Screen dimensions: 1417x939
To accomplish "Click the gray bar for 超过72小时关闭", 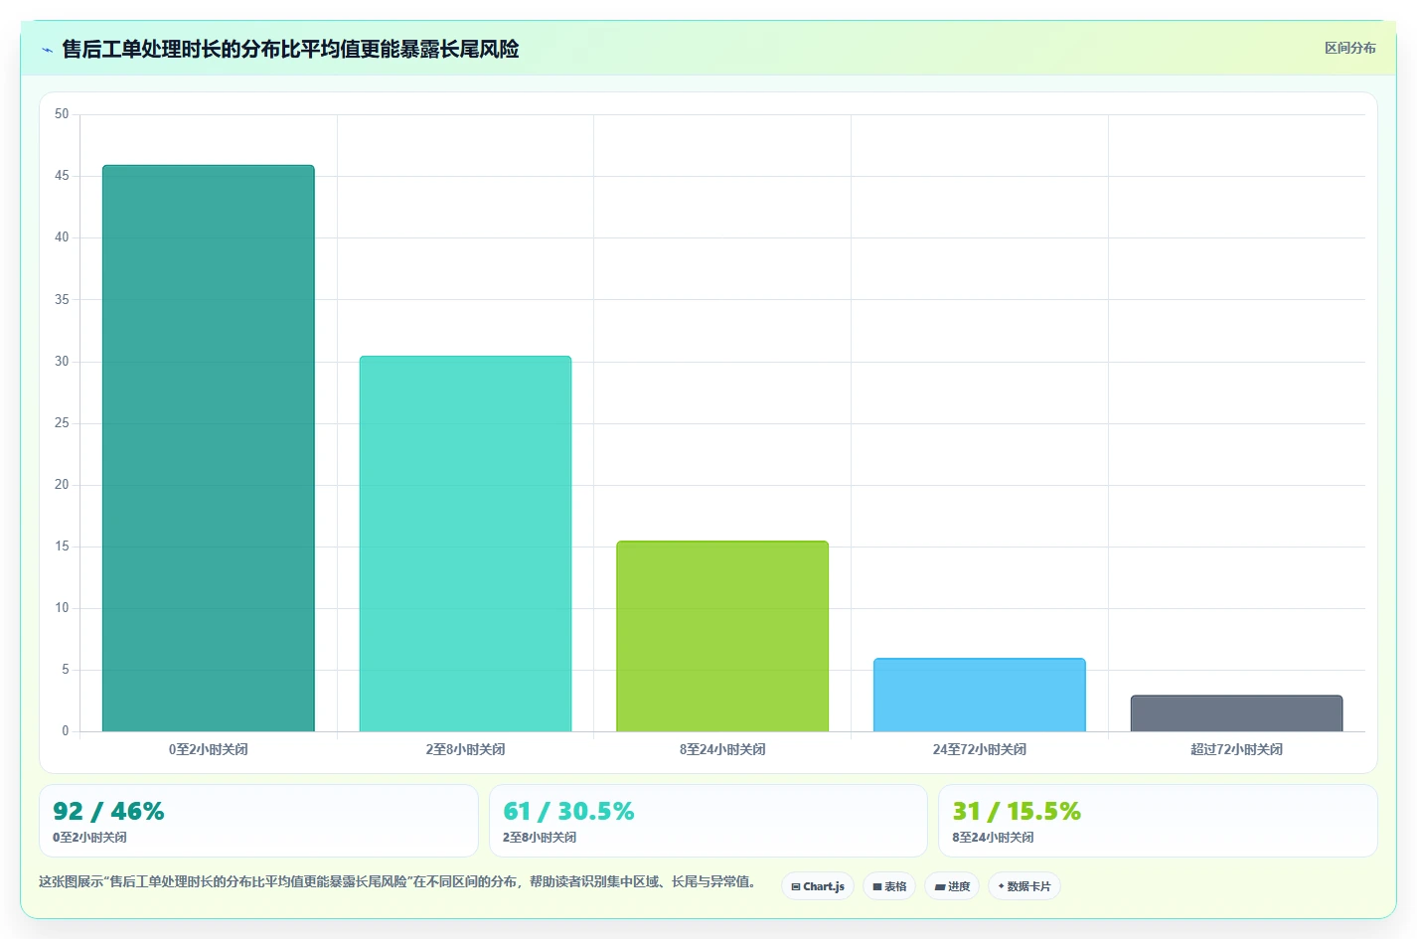I will click(1236, 713).
